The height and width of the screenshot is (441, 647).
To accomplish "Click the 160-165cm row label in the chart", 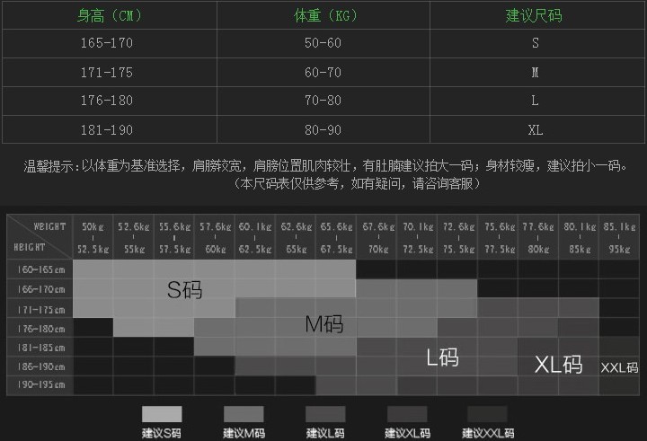I will (40, 269).
